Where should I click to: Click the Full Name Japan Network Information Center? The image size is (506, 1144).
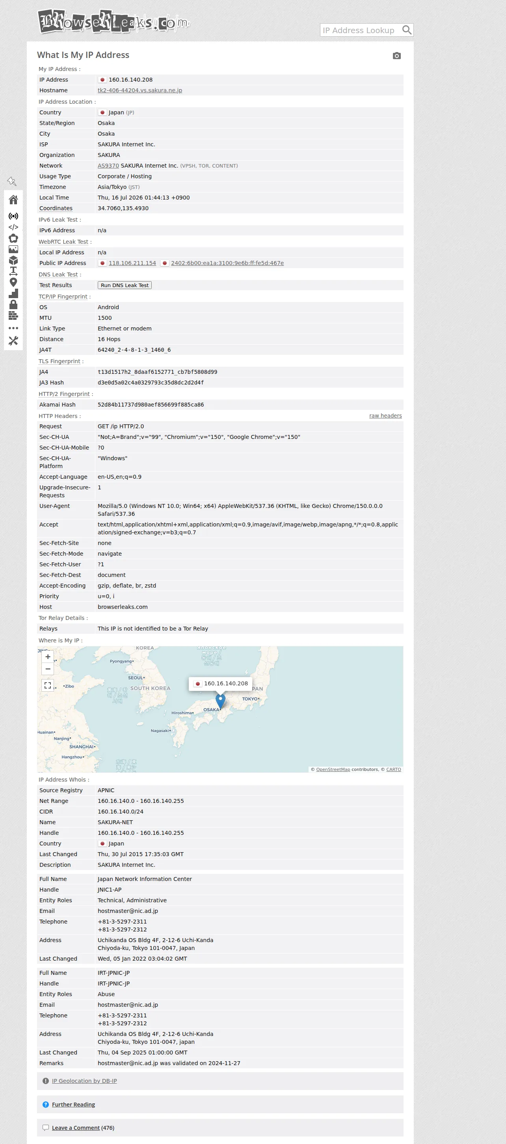(145, 879)
